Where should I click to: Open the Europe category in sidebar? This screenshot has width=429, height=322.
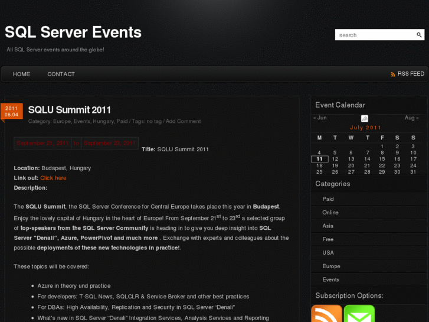pyautogui.click(x=331, y=266)
